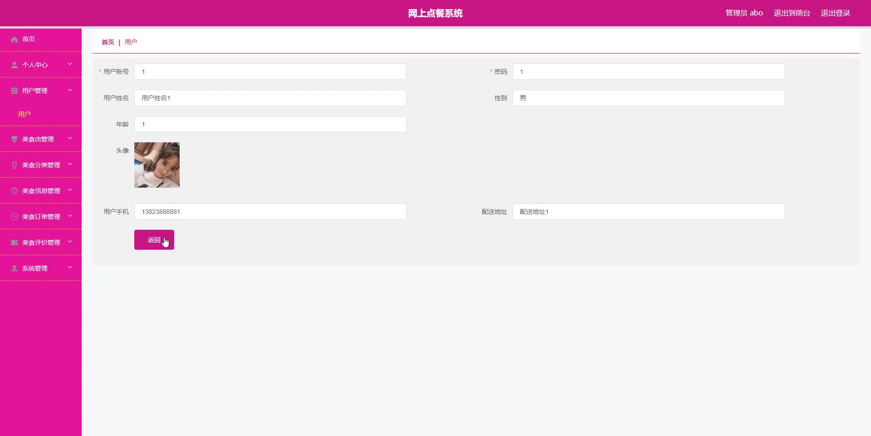Click the icon next to 美食分类管理
This screenshot has height=436, width=871.
(x=15, y=165)
